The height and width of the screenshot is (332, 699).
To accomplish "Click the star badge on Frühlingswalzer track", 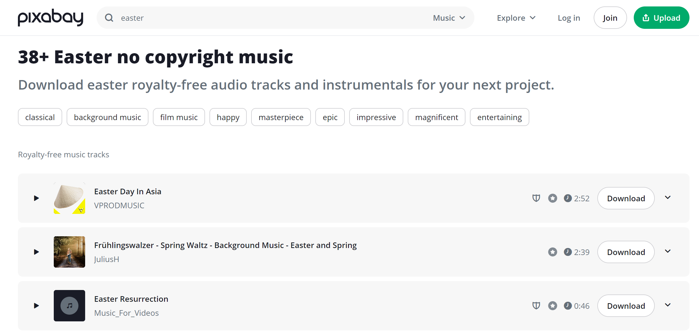I will (x=553, y=252).
